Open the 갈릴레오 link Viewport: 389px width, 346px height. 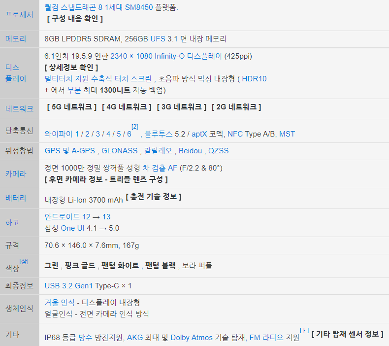pos(158,151)
